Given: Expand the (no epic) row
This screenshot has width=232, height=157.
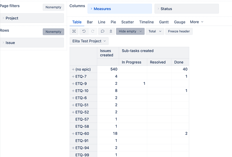Looking at the screenshot, I should [73, 69].
